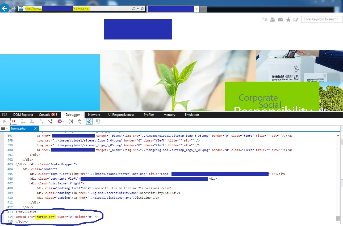Screen dimensions: 343x226
Task: Toggle the Just My Code debugger button
Action: coord(89,121)
